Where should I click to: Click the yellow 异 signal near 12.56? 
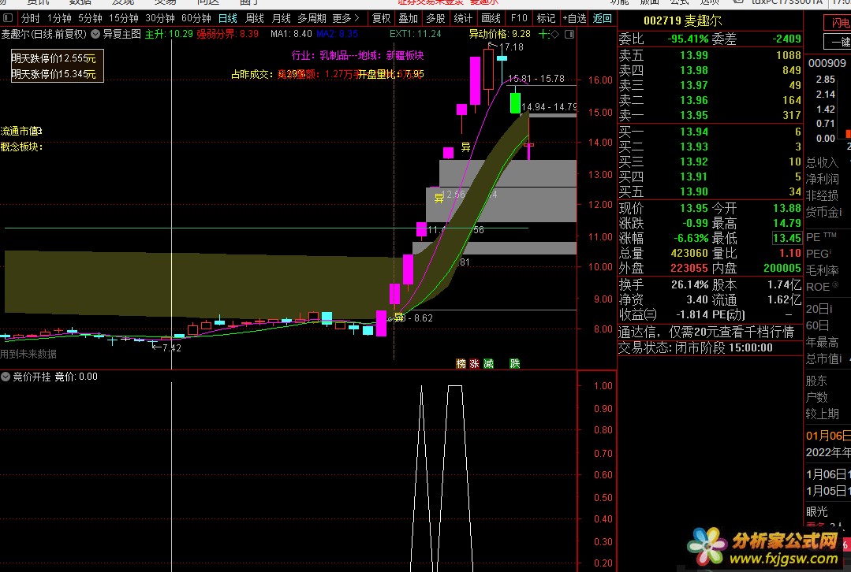point(439,199)
